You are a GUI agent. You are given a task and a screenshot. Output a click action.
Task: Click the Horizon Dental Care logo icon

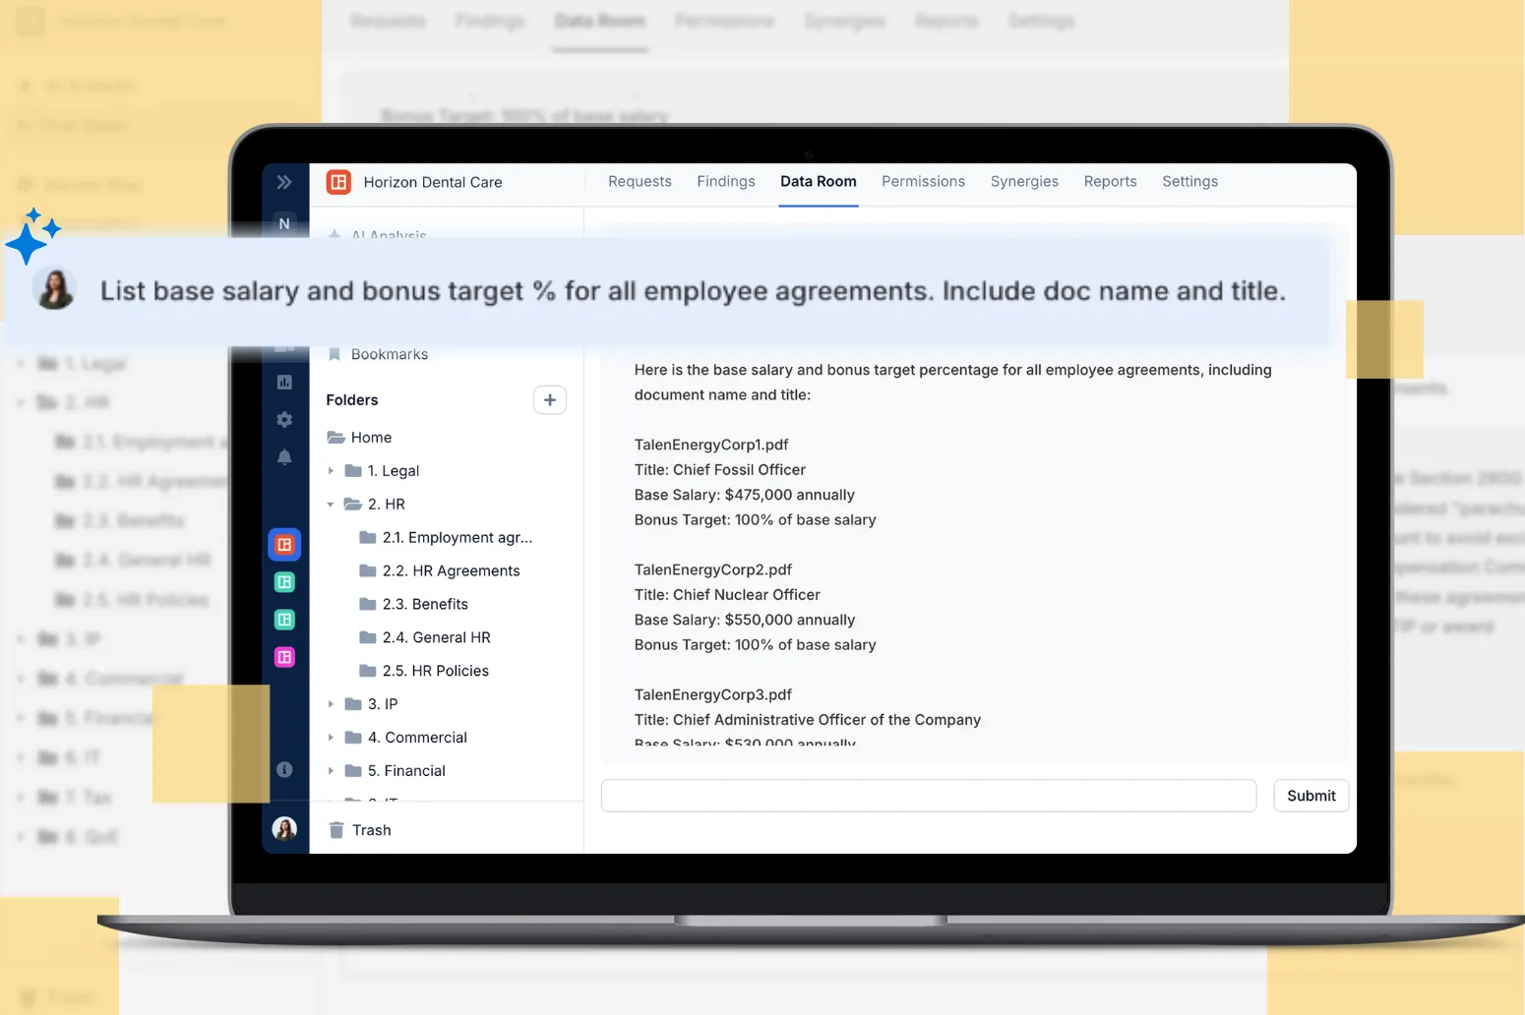[338, 182]
